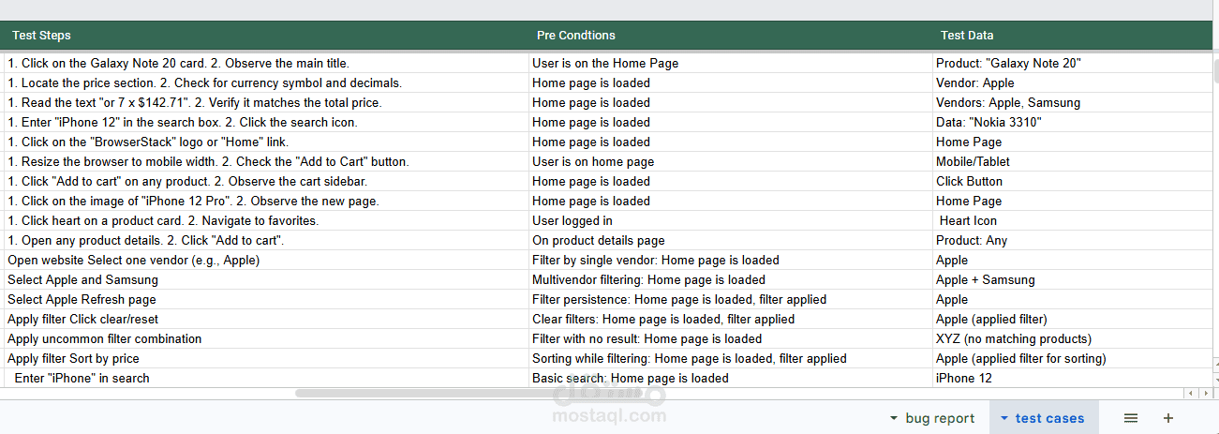
Task: Click the "Apply filter Sort by price" cell
Action: pos(73,358)
